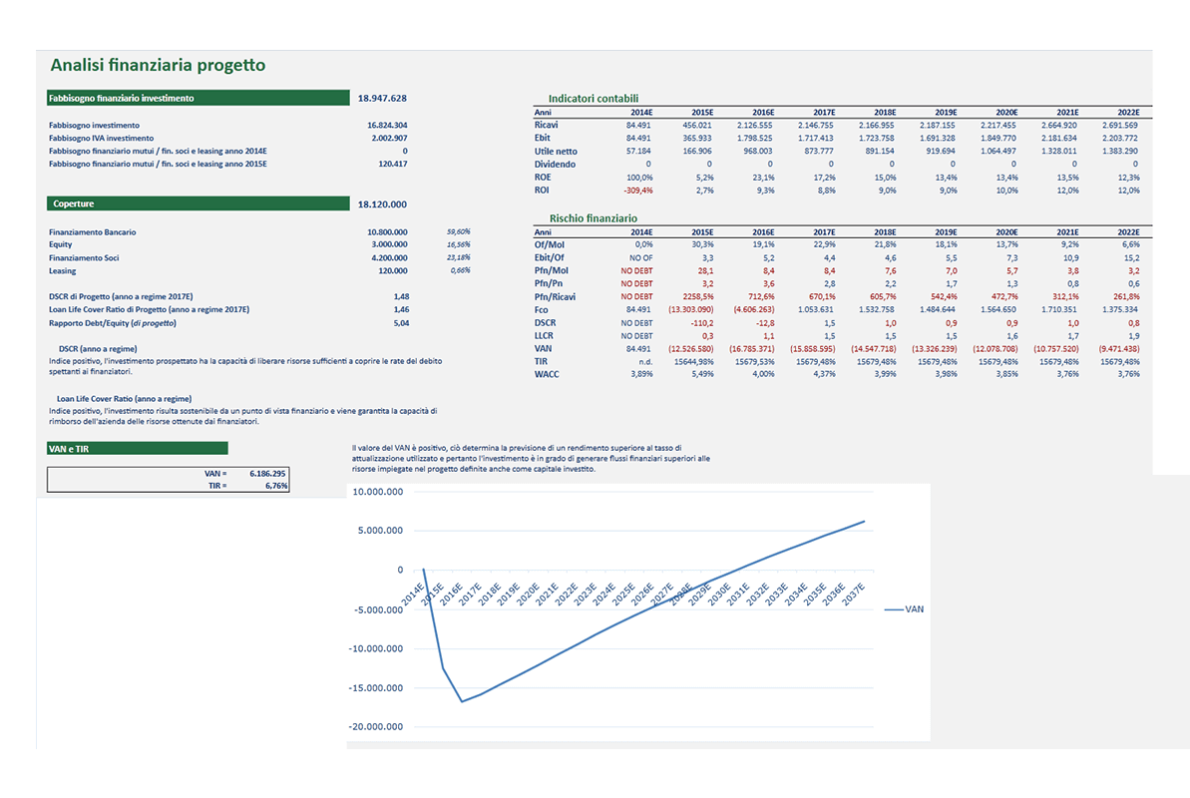Click the 'Pfn/Mol' row label
This screenshot has width=1190, height=798.
click(551, 270)
